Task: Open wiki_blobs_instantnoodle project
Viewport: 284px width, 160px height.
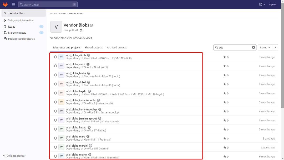Action: pos(80,100)
